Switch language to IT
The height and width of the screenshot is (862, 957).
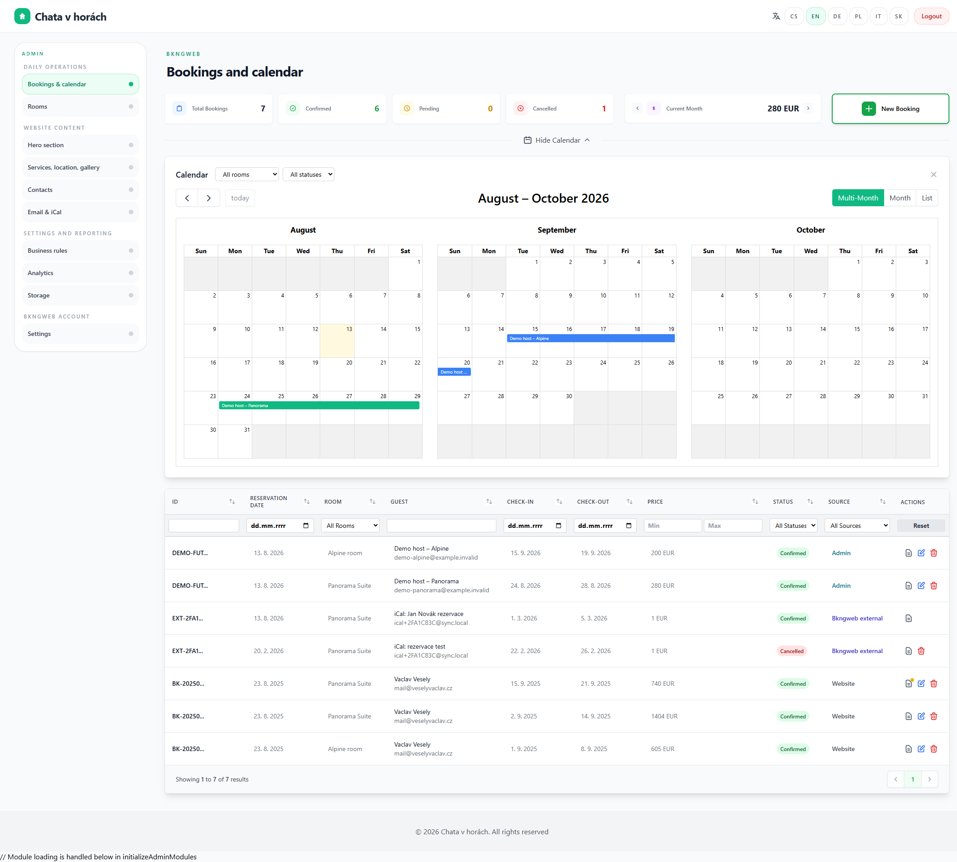pos(878,16)
